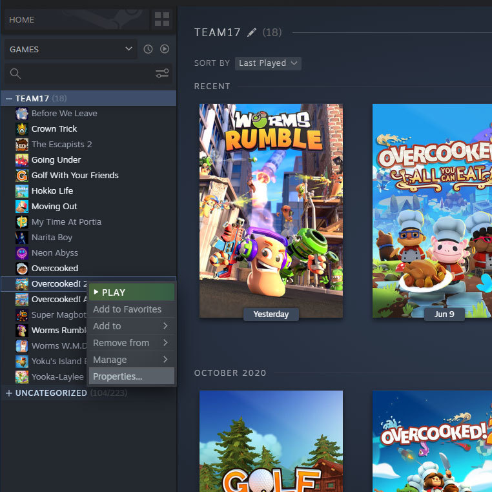Open the Games library filter dropdown
This screenshot has height=492, width=492.
70,49
